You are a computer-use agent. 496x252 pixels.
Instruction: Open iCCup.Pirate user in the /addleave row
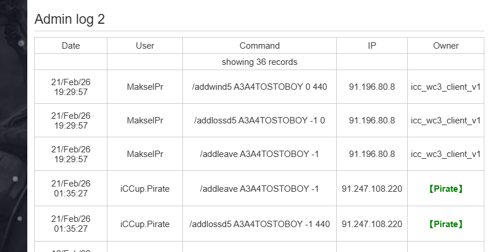145,189
